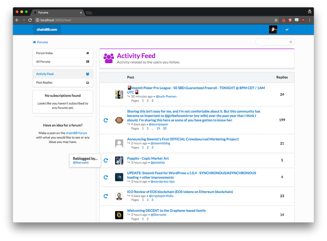Click the browser forward arrow
Viewport: 327px width, 241px height.
click(x=24, y=20)
